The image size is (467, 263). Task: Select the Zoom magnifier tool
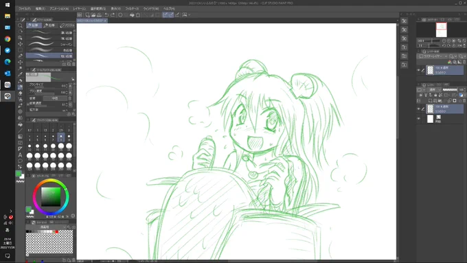click(20, 25)
